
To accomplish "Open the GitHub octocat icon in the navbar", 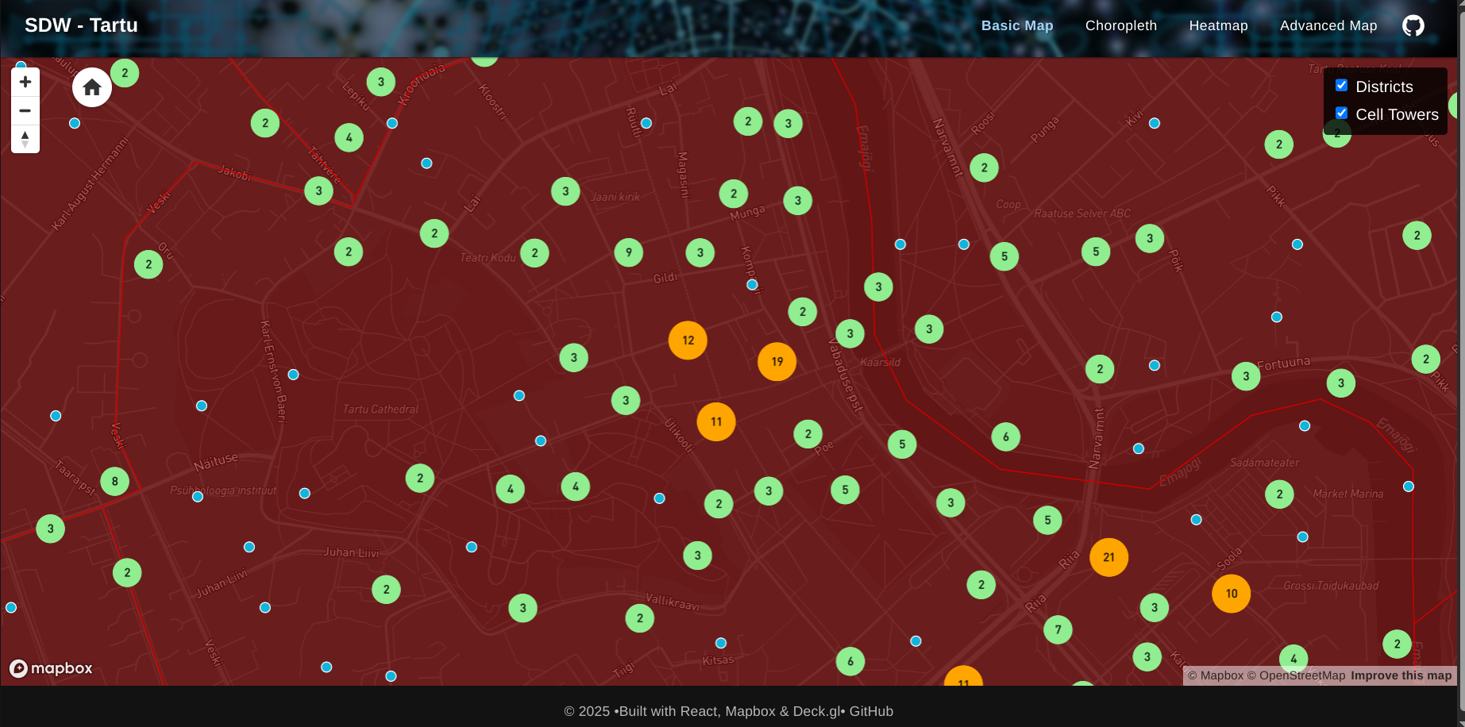I will [x=1414, y=25].
